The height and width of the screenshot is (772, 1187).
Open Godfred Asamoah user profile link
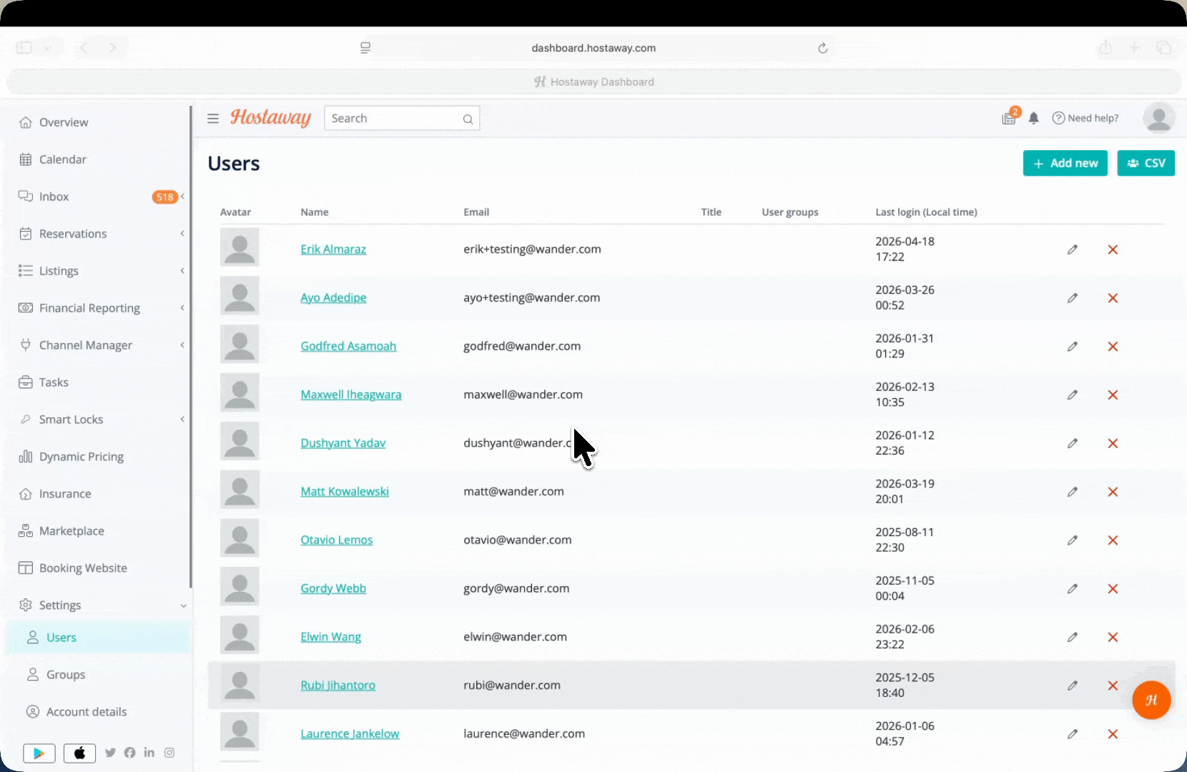pyautogui.click(x=348, y=346)
